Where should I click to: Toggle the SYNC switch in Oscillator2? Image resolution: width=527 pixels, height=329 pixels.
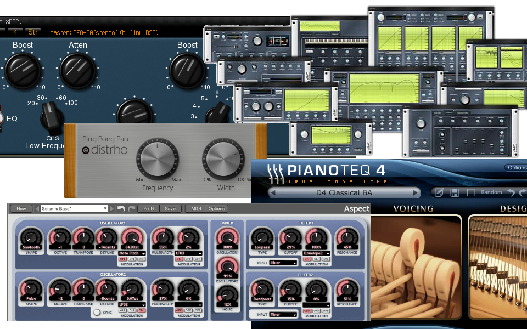(x=97, y=312)
